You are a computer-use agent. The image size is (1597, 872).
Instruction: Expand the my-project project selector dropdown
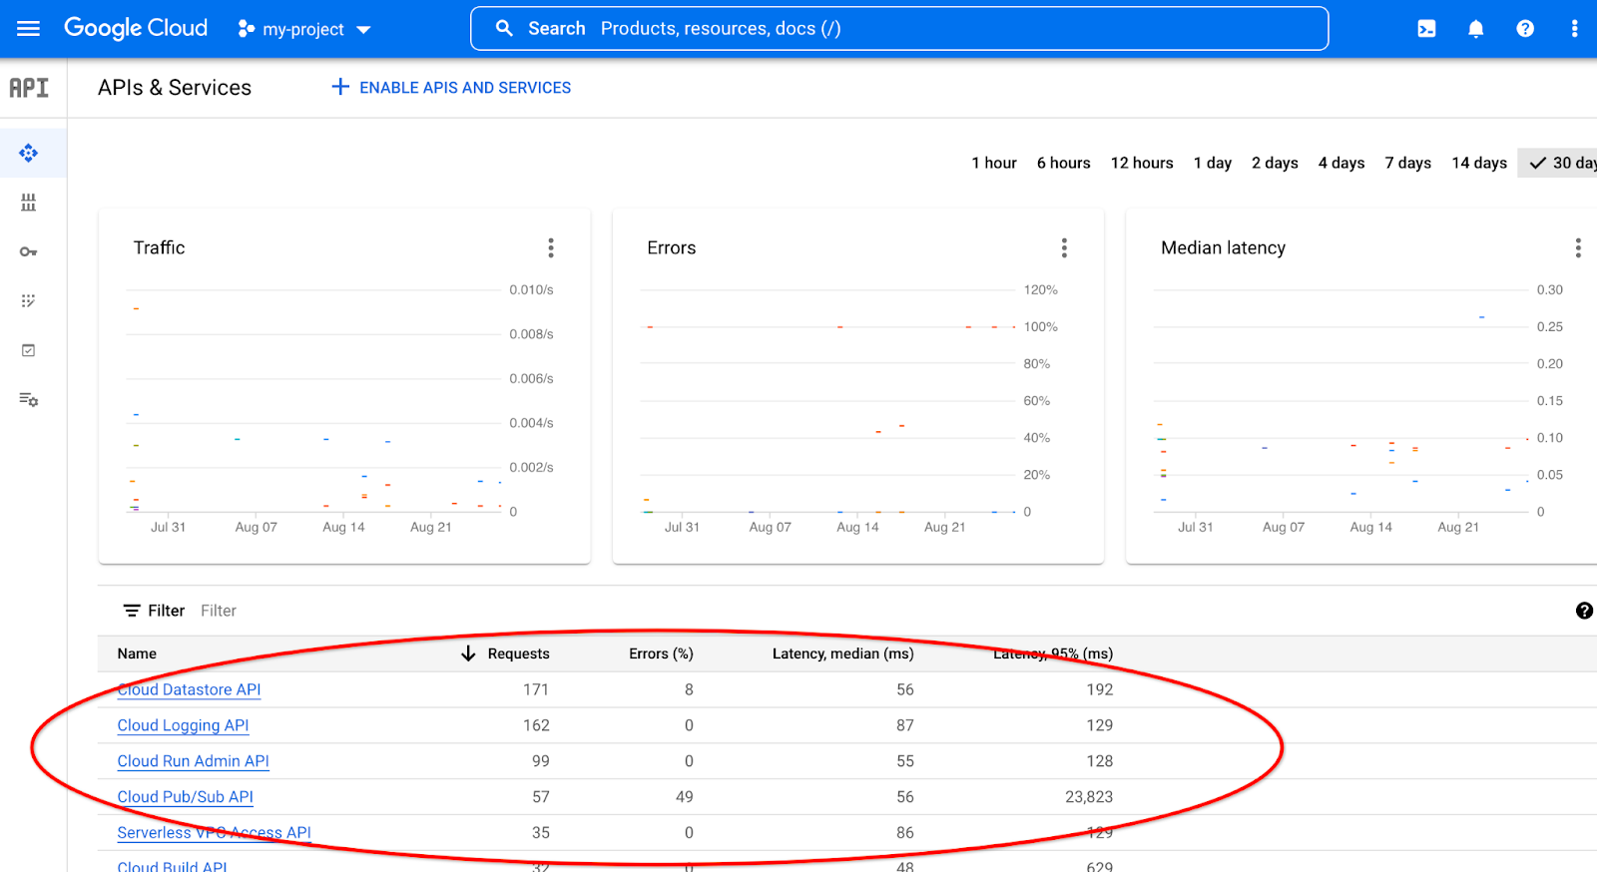(304, 30)
